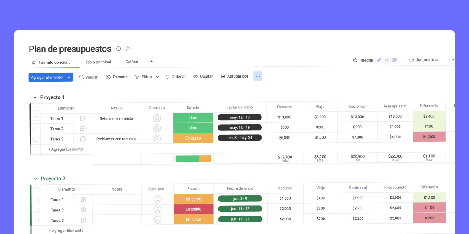Click the Buscar search button
Viewport: 469px width, 234px height.
[x=88, y=77]
